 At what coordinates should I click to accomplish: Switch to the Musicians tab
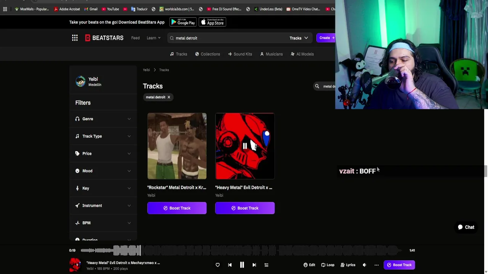(271, 54)
